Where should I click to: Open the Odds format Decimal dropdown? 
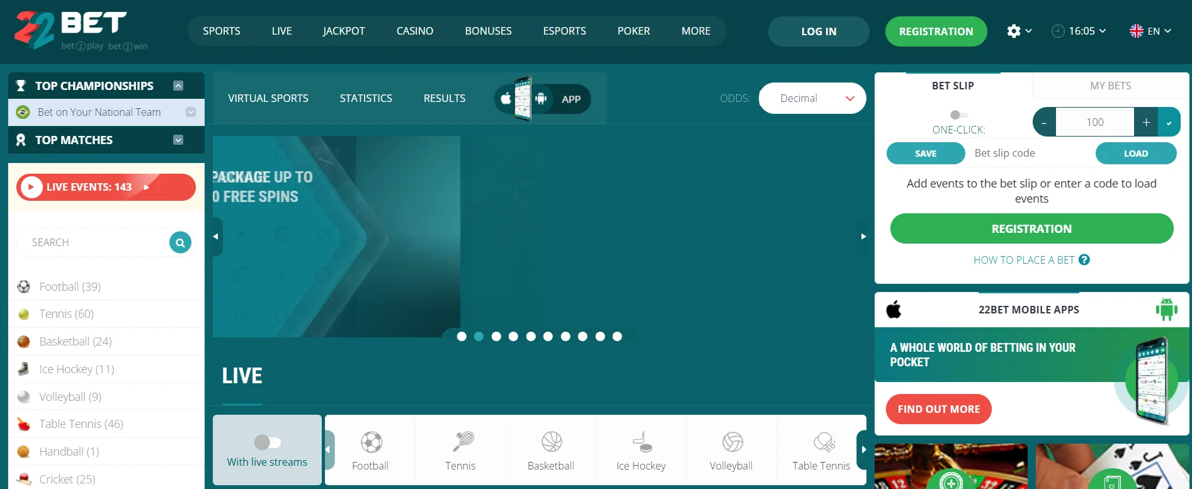(812, 98)
